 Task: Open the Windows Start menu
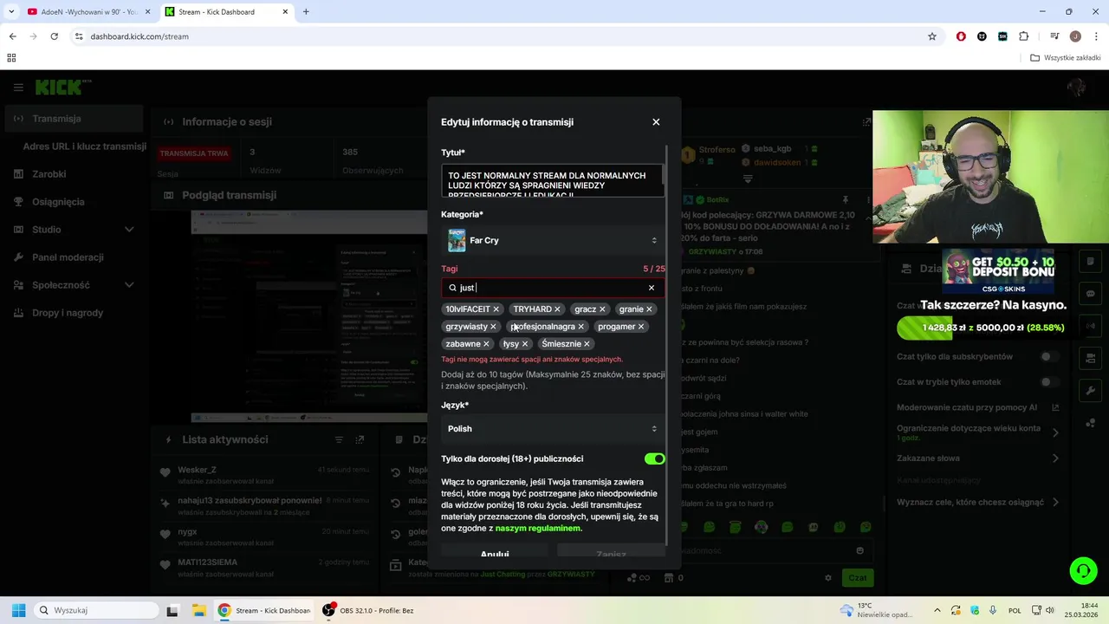(18, 610)
